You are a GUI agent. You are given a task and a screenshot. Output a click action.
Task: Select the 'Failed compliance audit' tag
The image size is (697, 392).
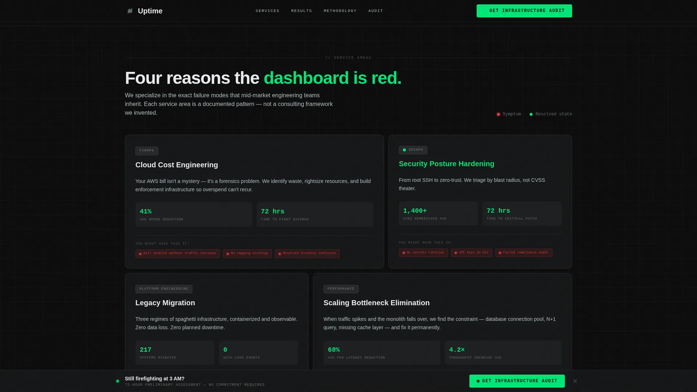click(x=524, y=253)
